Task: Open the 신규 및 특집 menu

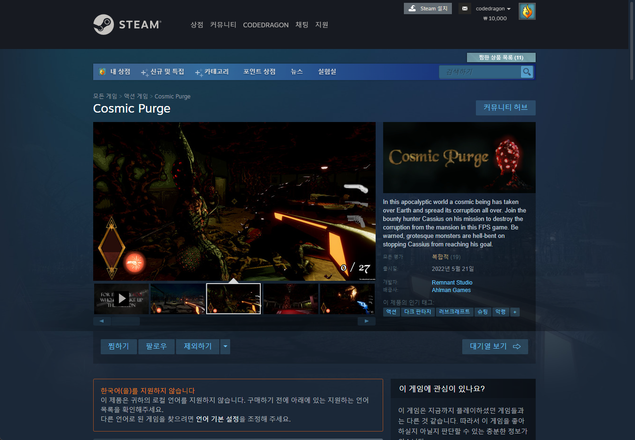Action: [162, 72]
